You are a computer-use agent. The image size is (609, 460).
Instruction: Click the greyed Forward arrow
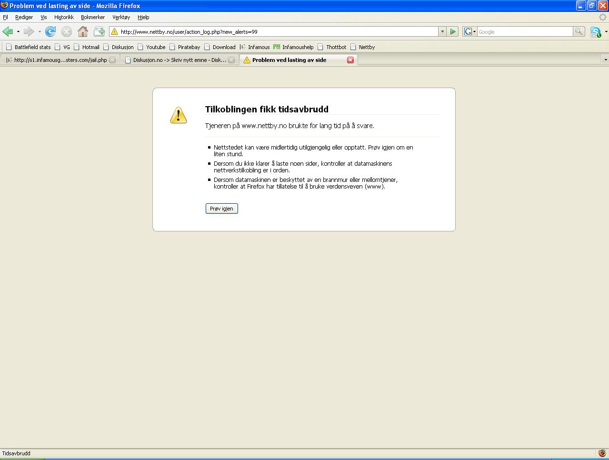[x=29, y=31]
